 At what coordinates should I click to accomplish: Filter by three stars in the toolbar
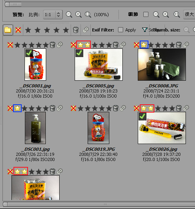[47, 30]
